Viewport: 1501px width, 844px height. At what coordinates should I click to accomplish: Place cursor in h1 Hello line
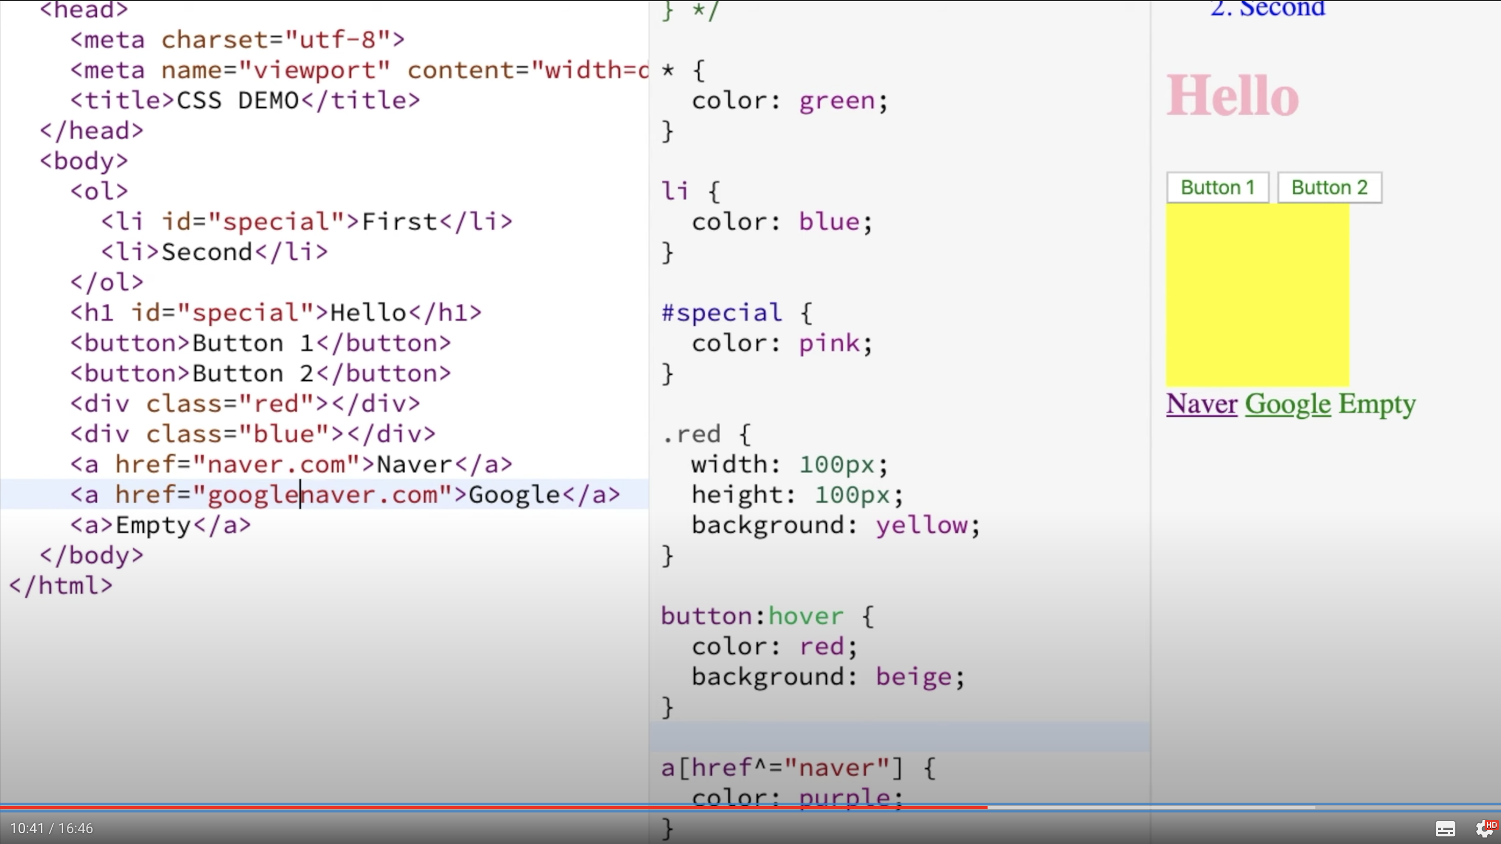click(276, 313)
